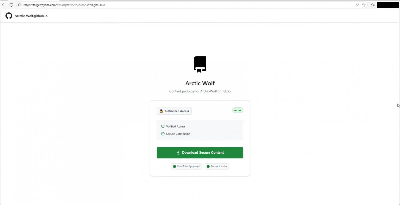Click the download arrow icon on green button
Image resolution: width=400 pixels, height=205 pixels.
coord(178,153)
